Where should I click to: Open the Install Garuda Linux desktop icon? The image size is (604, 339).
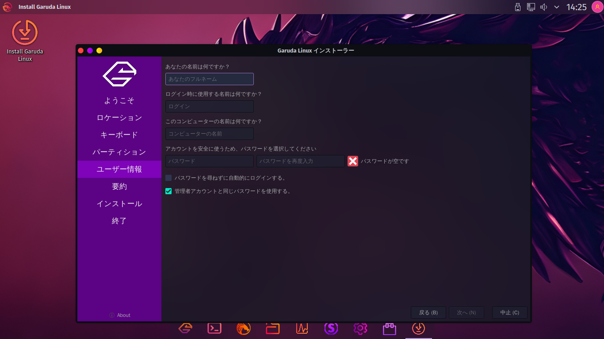pyautogui.click(x=25, y=41)
